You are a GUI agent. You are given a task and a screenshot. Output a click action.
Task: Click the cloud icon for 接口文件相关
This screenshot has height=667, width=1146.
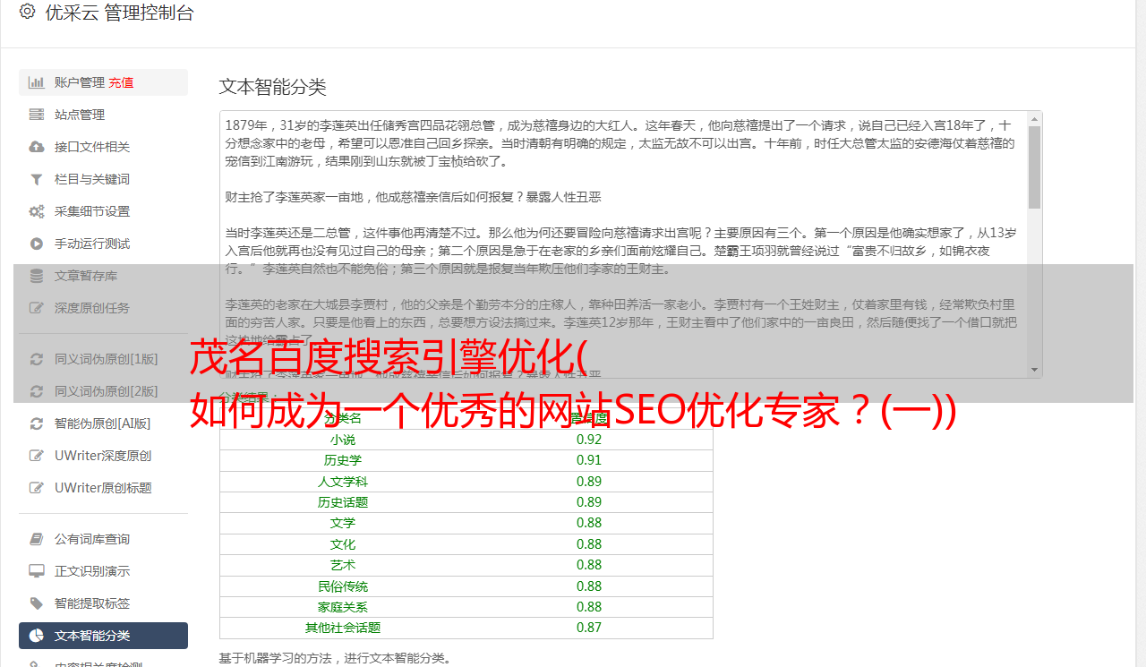(37, 147)
